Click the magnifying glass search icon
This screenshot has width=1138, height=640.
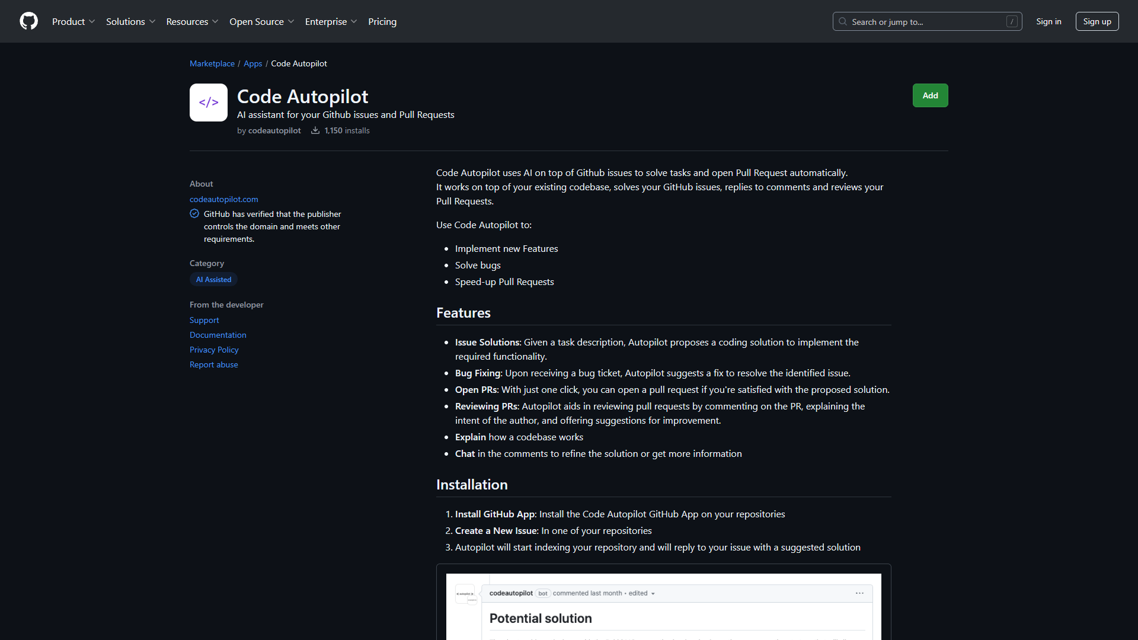pos(842,21)
